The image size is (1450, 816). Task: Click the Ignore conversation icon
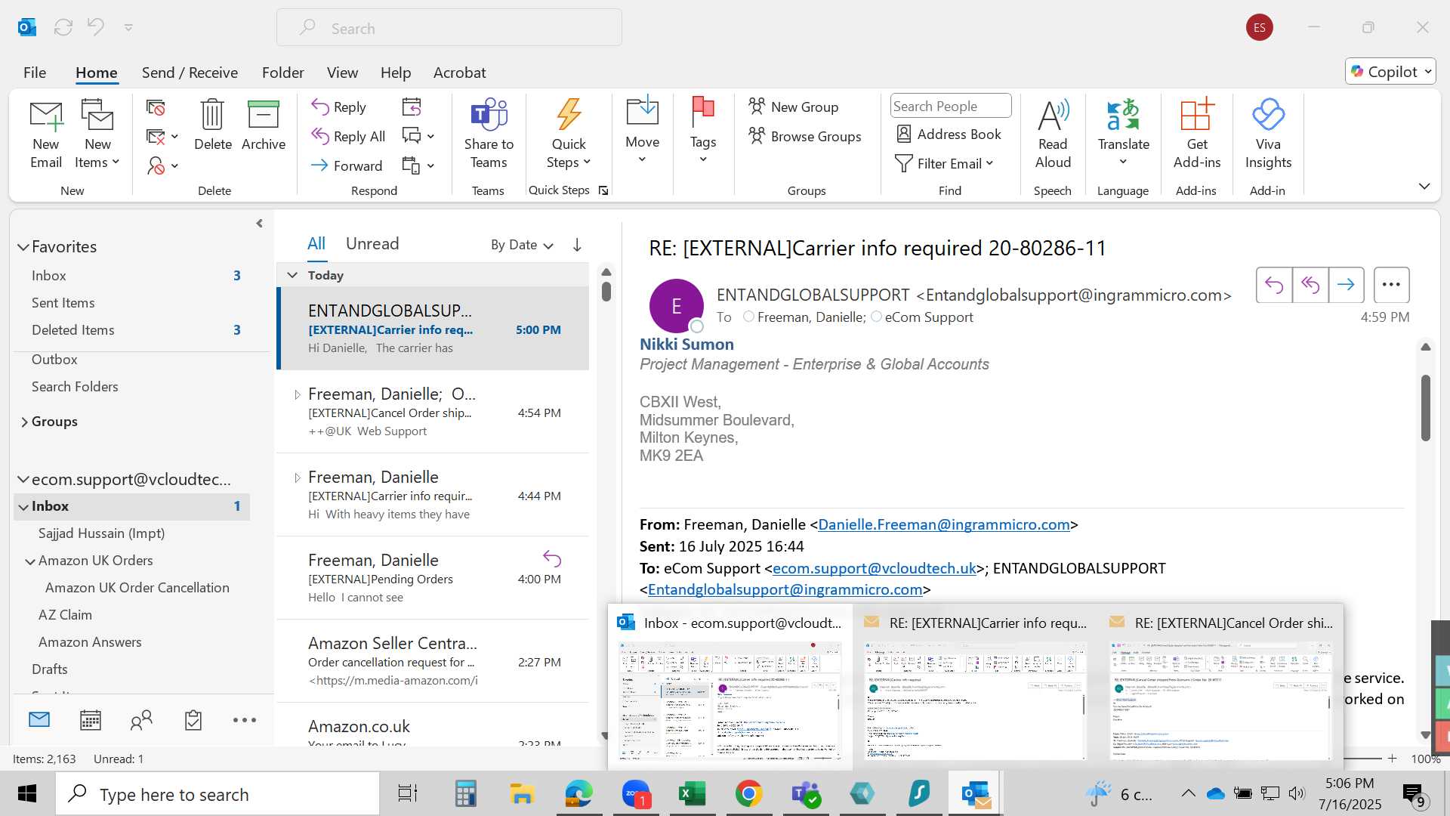[x=156, y=108]
